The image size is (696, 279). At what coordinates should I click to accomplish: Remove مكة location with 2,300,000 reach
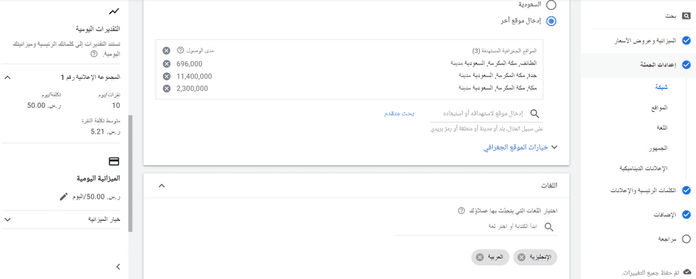point(167,88)
